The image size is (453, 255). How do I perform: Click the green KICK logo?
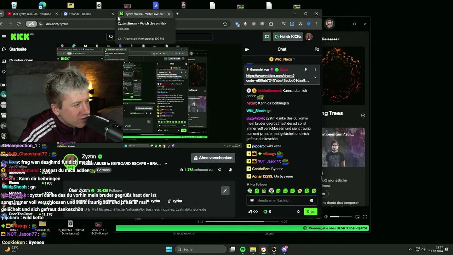click(20, 36)
